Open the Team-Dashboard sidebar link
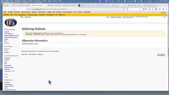The height and width of the screenshot is (95, 169). [x=9, y=34]
